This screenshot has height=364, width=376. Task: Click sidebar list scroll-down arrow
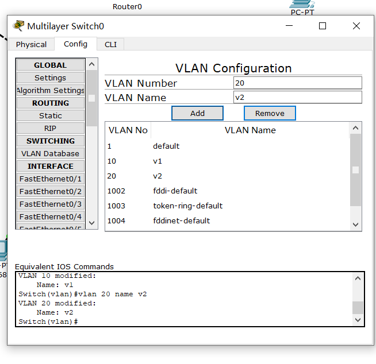[x=91, y=223]
